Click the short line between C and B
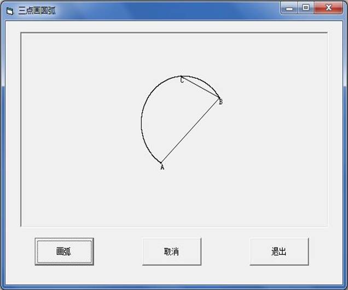Viewport: 348px width, 290px height. tap(200, 87)
